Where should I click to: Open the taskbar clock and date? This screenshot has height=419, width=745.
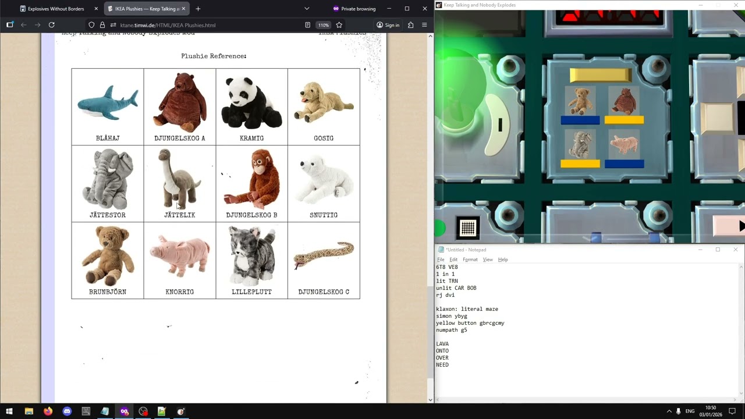coord(711,411)
